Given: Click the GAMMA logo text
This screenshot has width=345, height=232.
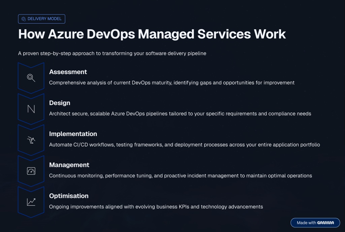Looking at the screenshot, I should [326, 223].
